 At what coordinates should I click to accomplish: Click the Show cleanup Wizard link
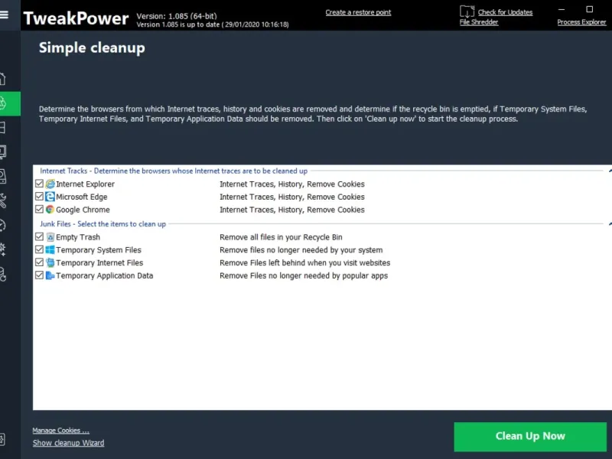pyautogui.click(x=68, y=443)
